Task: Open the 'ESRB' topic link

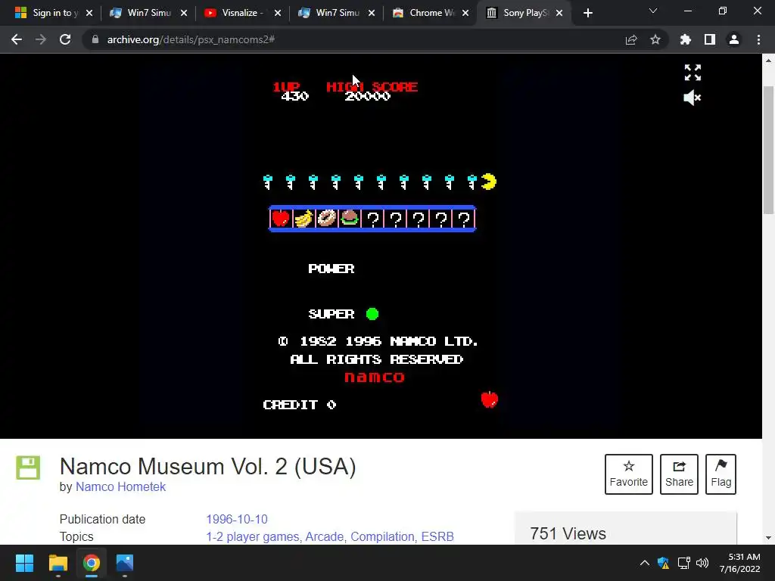Action: pyautogui.click(x=437, y=536)
